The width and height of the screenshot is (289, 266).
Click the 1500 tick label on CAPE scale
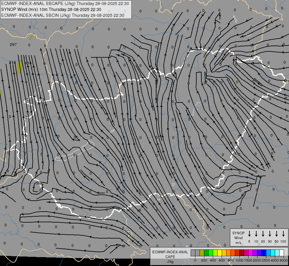[x=248, y=260]
